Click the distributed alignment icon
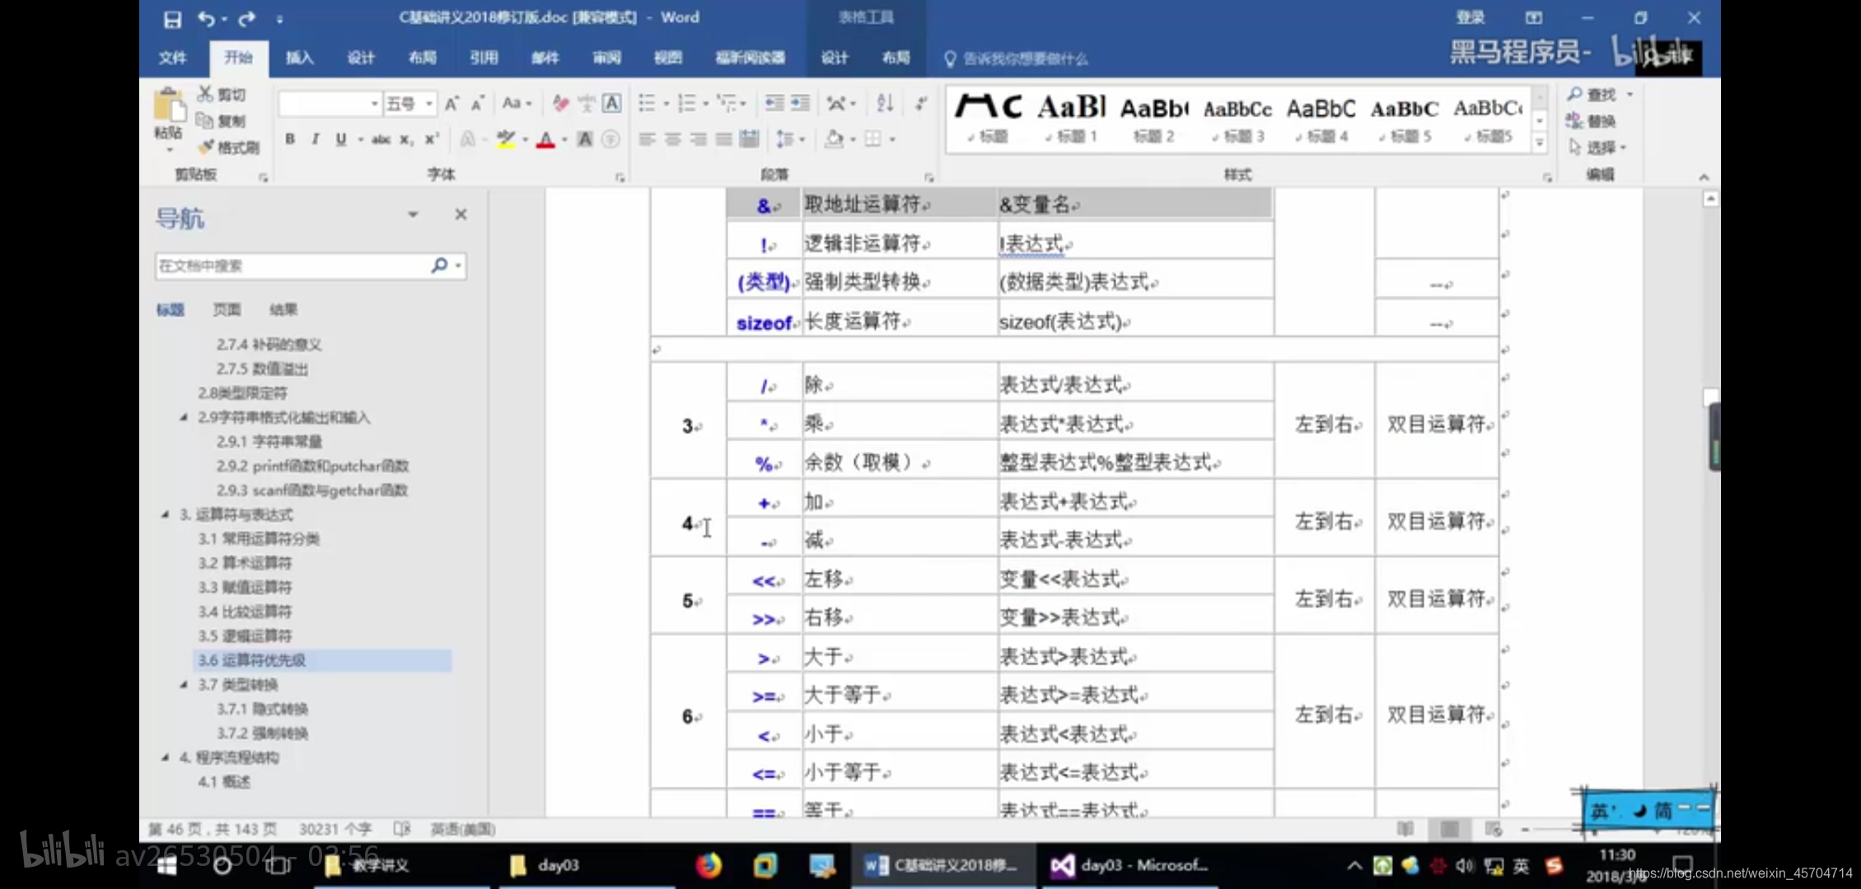 point(749,139)
